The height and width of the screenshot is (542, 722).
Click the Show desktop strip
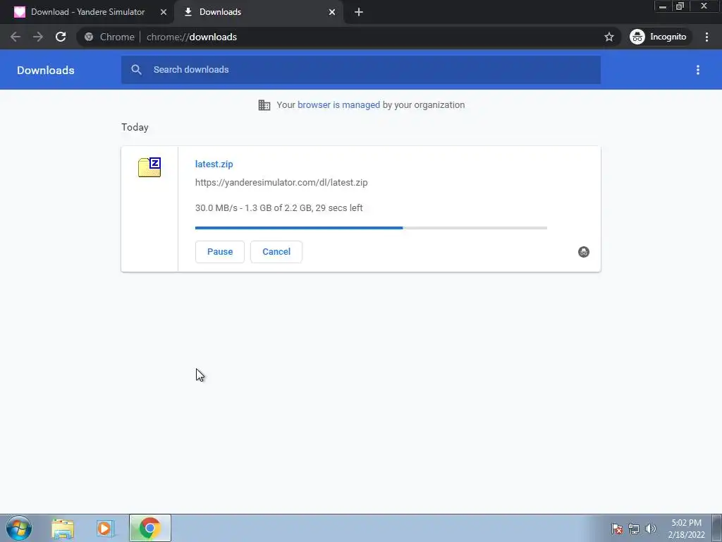point(717,528)
